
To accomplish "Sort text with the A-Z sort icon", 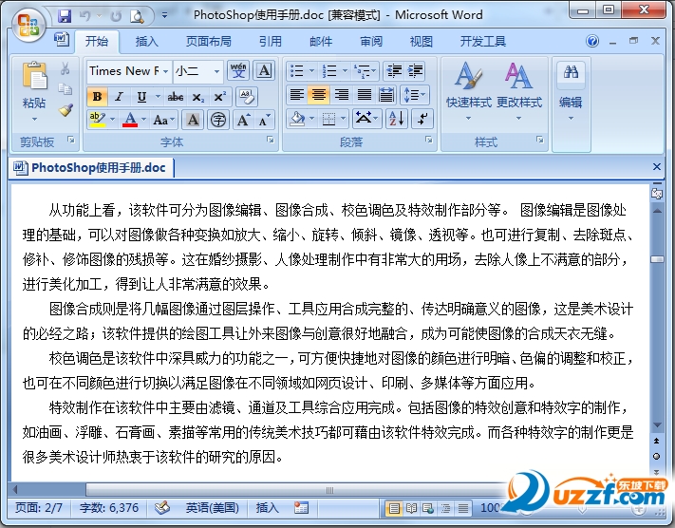I will [397, 119].
